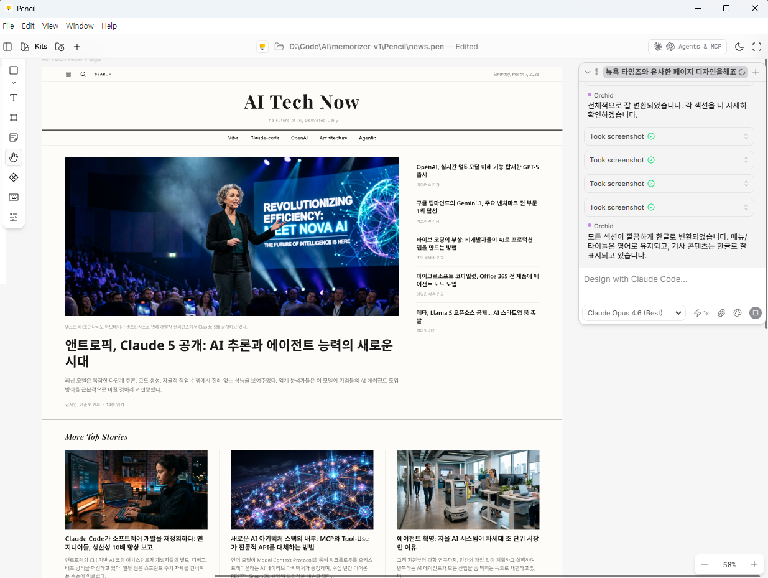Open the recent files folder icon
Image resolution: width=768 pixels, height=578 pixels.
pyautogui.click(x=60, y=47)
